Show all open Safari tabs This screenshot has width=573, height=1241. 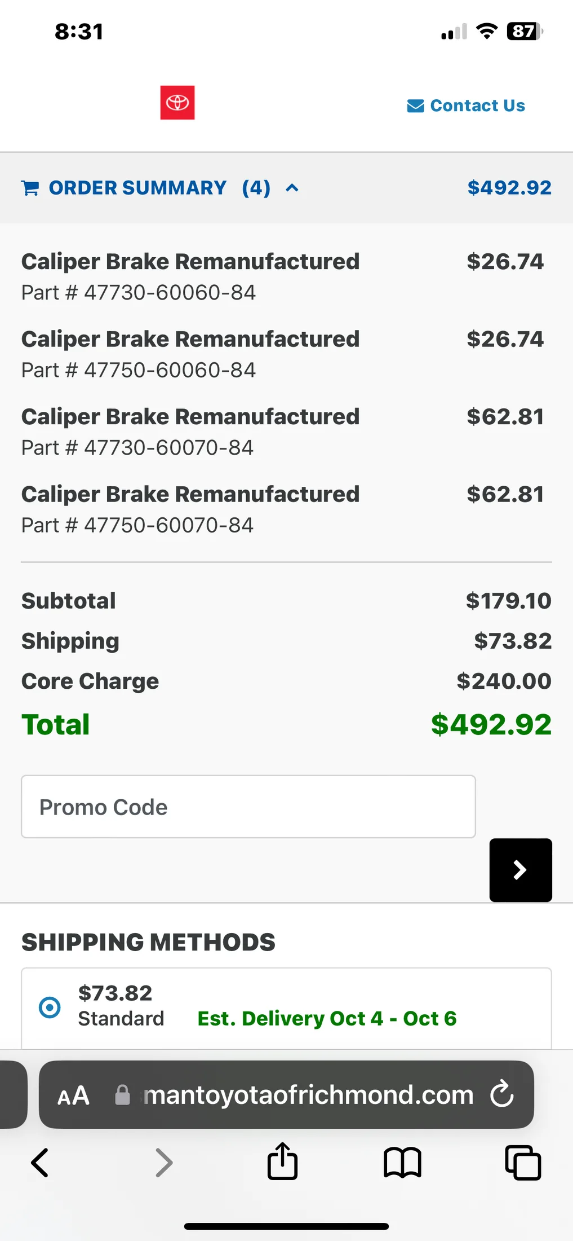click(x=523, y=1163)
